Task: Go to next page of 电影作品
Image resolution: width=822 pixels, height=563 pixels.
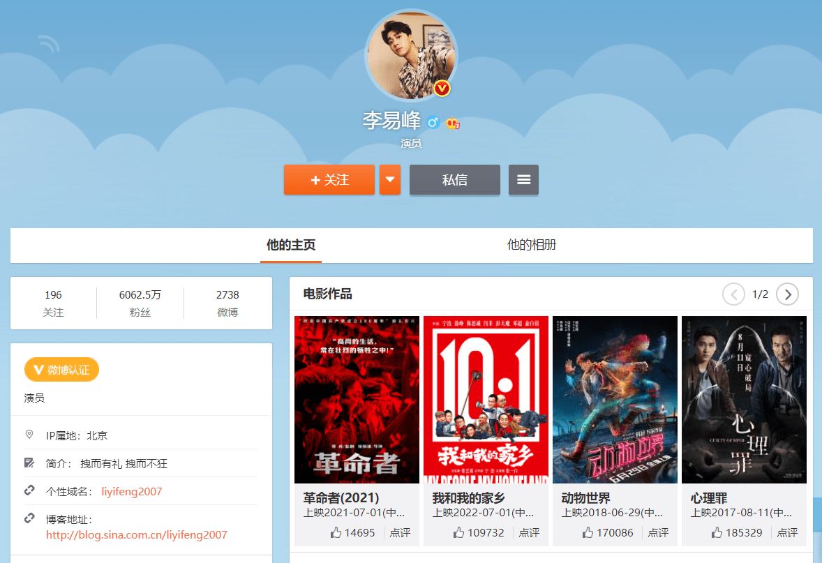Action: 787,294
